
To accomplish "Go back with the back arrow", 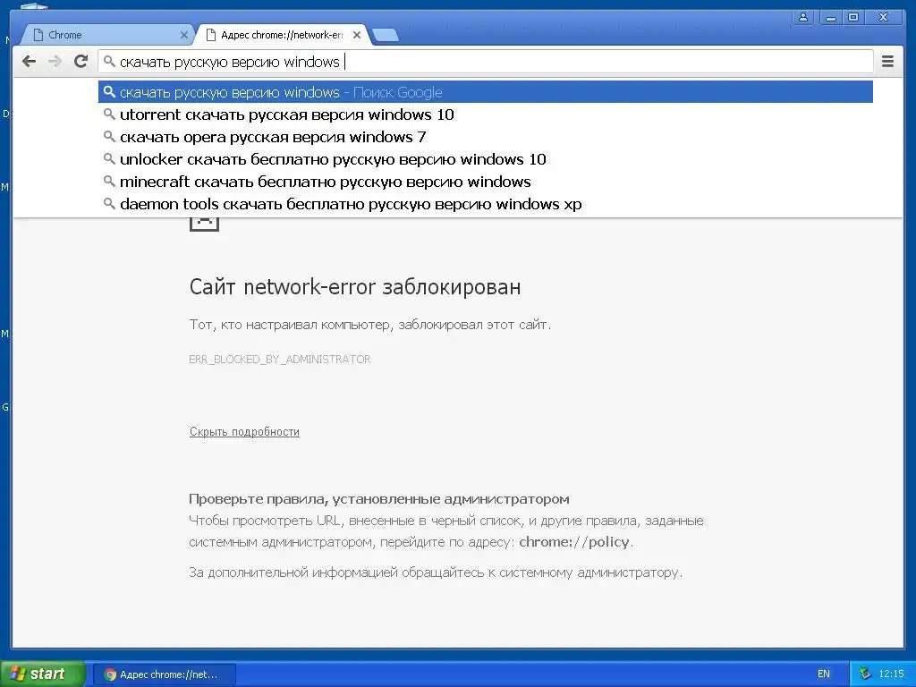I will click(x=29, y=62).
